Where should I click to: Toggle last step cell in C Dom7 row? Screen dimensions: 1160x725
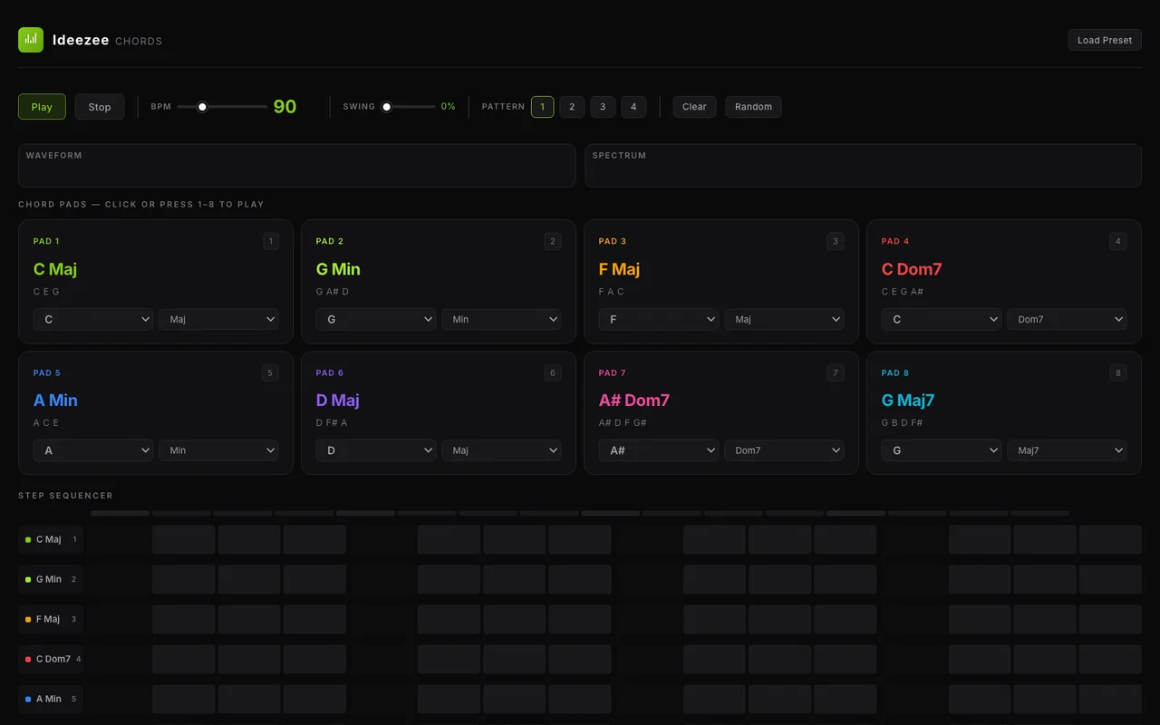(1110, 659)
